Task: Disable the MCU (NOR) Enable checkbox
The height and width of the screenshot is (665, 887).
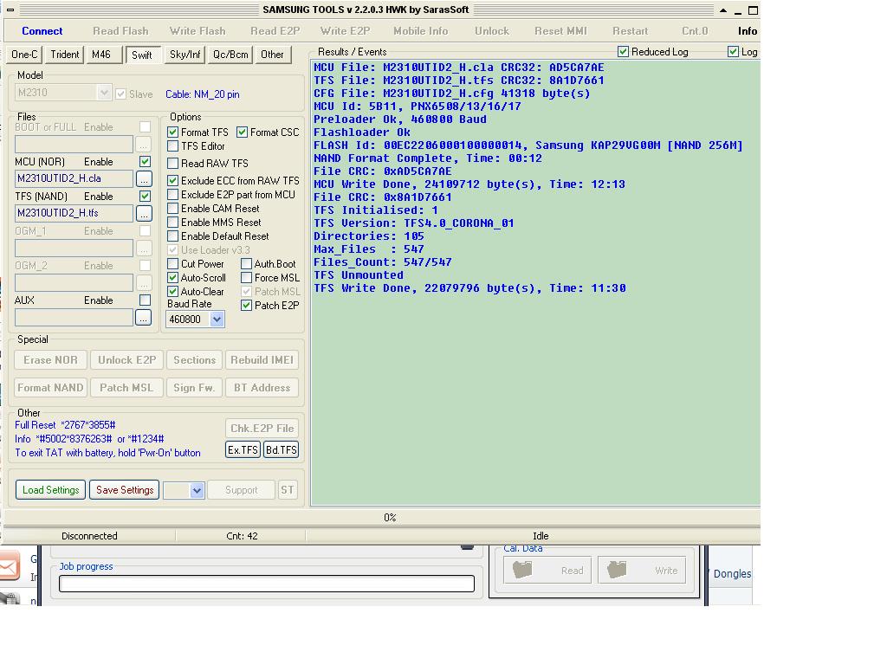Action: tap(145, 162)
